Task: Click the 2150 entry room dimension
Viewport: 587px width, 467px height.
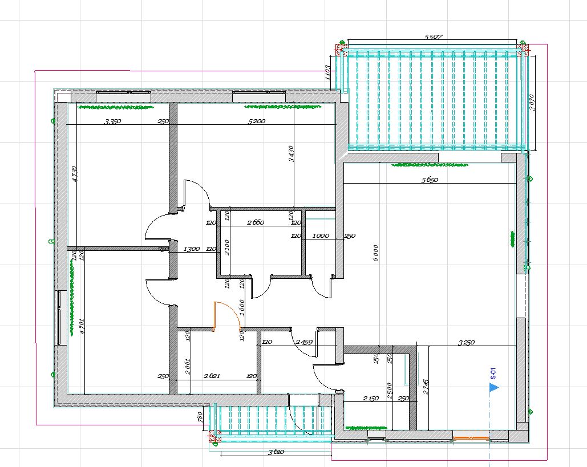Action: coord(371,398)
